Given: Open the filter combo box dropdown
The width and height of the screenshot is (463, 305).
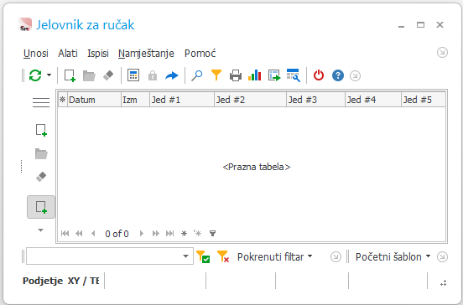Looking at the screenshot, I should coord(185,256).
